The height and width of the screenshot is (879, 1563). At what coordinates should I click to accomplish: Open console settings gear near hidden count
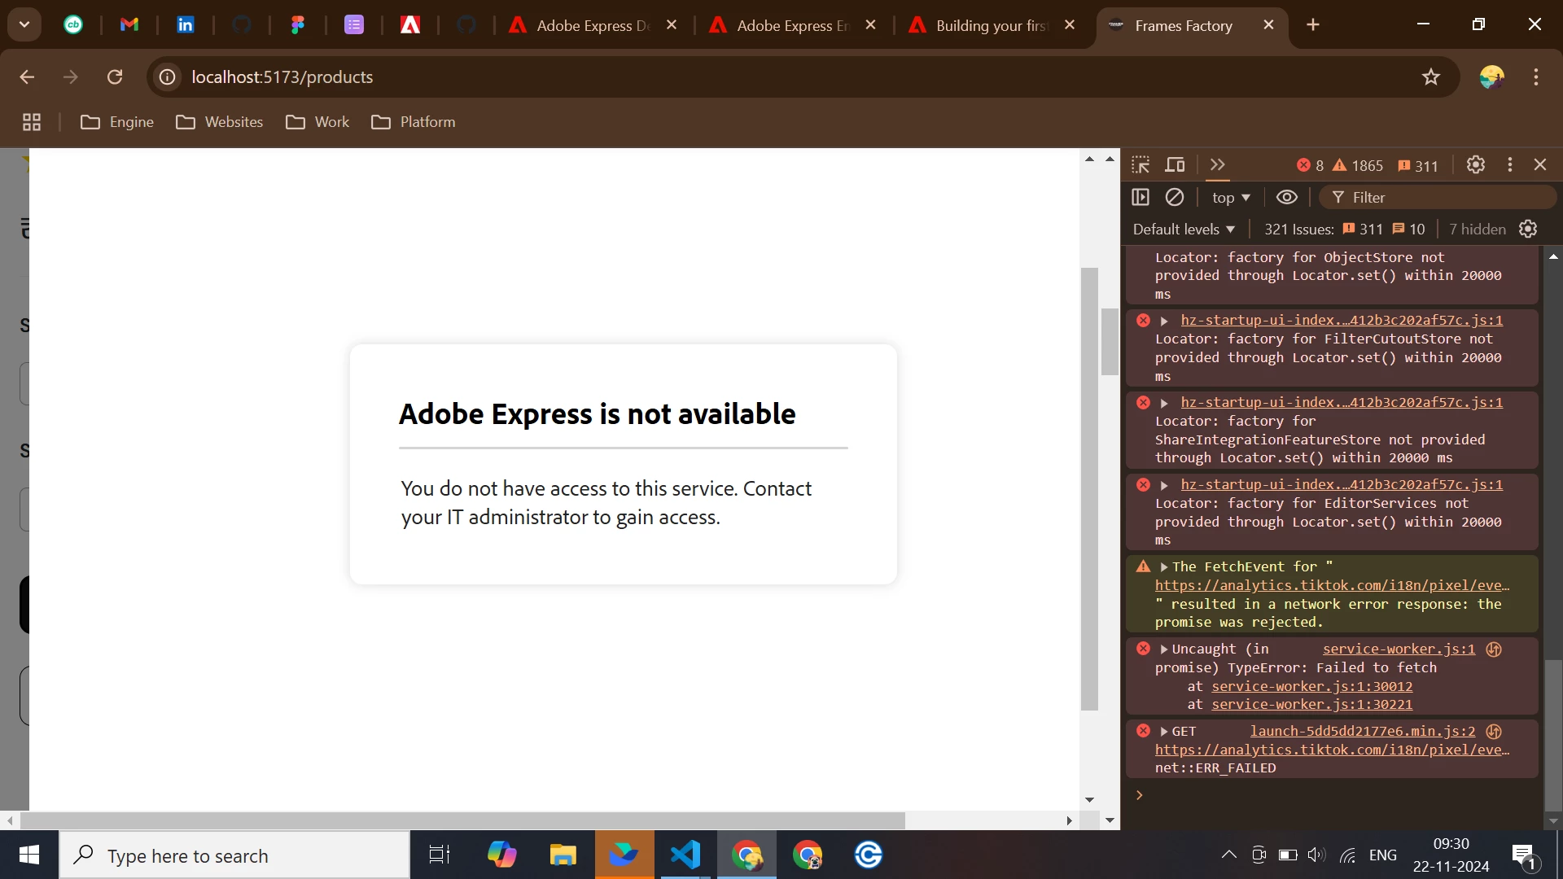[1528, 230]
